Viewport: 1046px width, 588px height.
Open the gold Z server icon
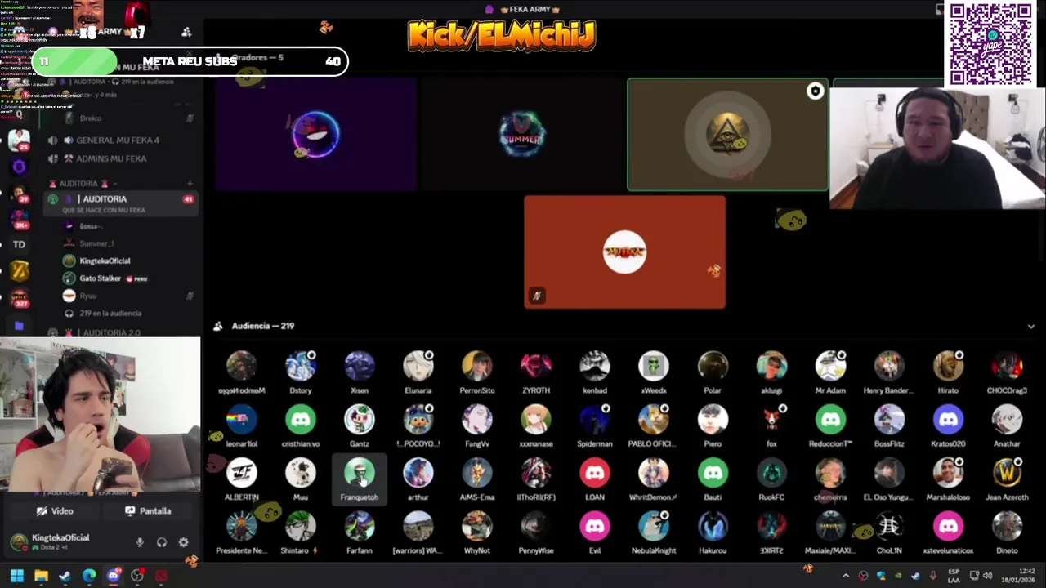19,271
